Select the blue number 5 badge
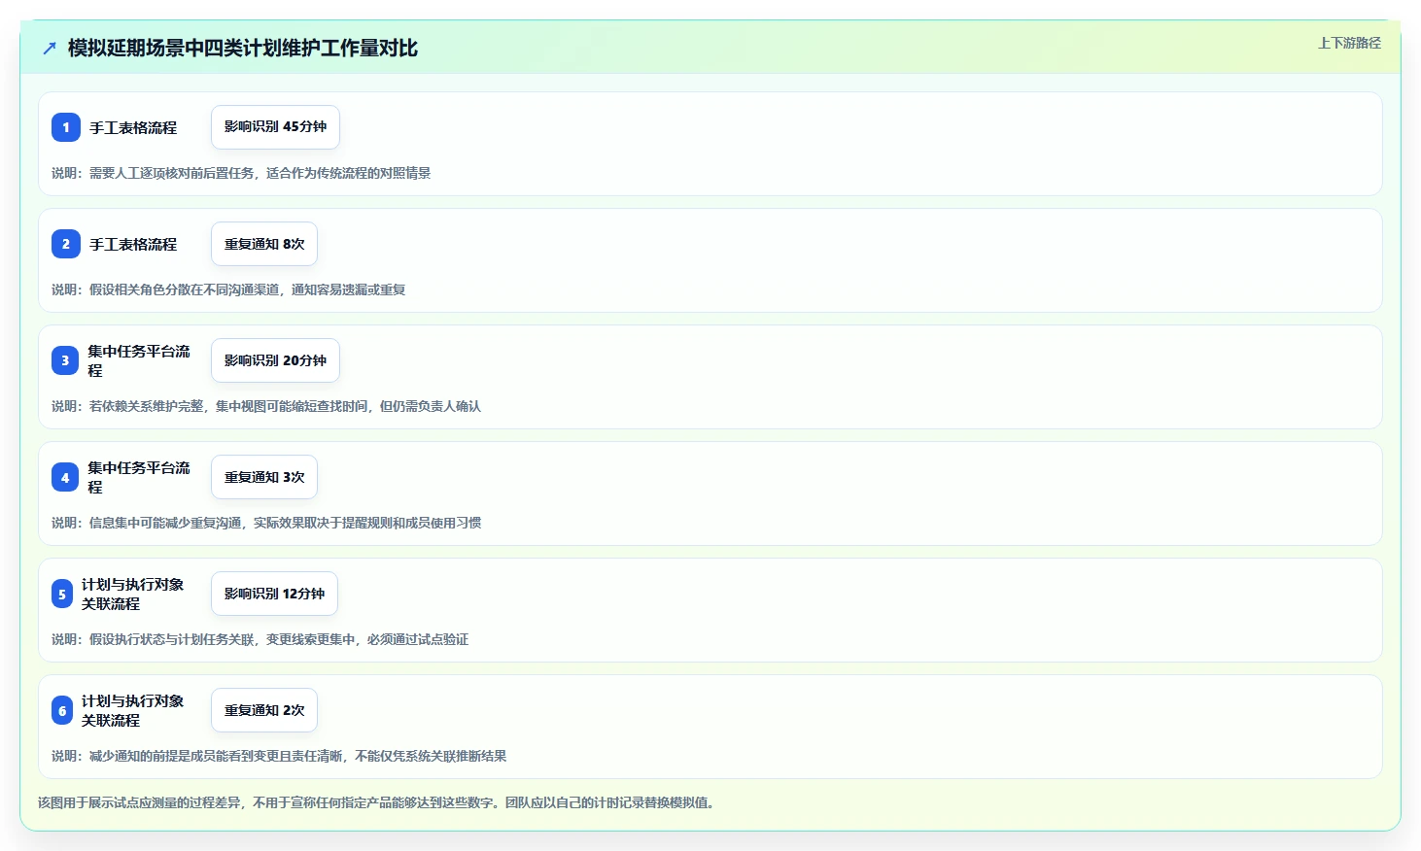This screenshot has width=1421, height=851. click(x=62, y=594)
